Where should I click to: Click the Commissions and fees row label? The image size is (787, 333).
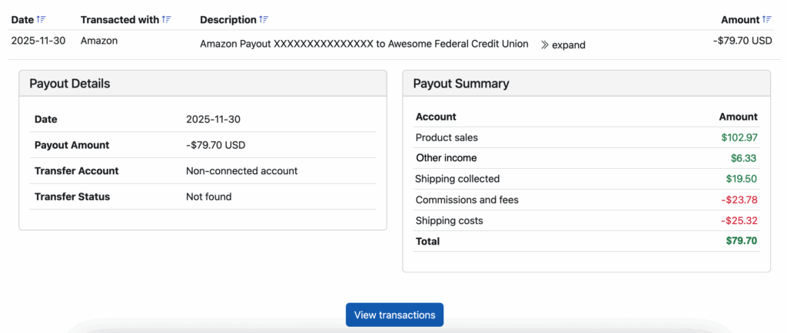[x=467, y=199]
